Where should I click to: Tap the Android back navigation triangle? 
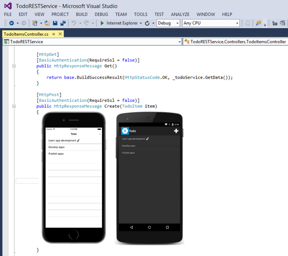(x=131, y=227)
